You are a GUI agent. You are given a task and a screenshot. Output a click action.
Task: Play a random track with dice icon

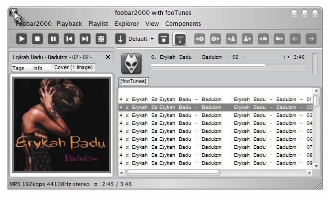click(101, 39)
